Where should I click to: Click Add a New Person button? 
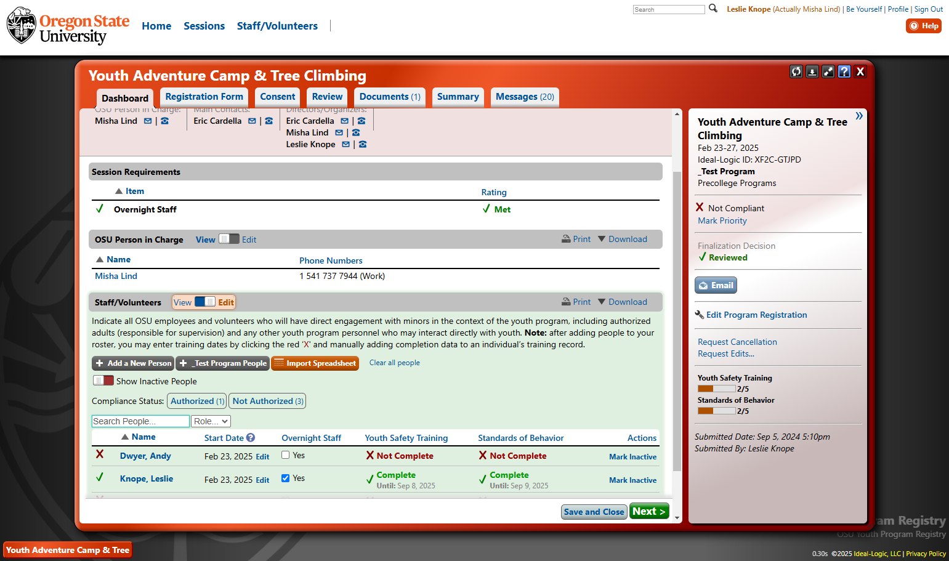tap(133, 363)
